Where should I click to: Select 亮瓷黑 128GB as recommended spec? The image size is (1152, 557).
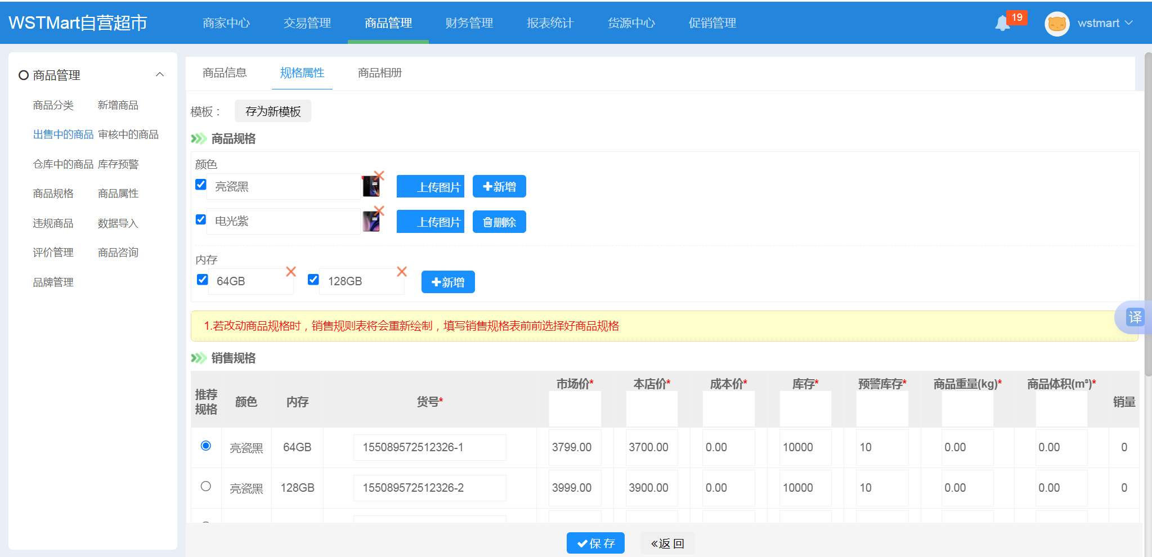coord(206,486)
